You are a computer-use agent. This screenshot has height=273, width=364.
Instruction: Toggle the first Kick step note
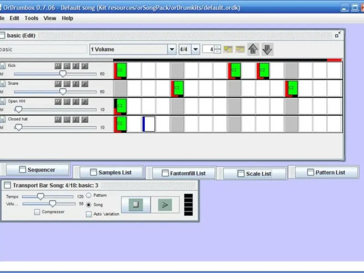pyautogui.click(x=120, y=71)
